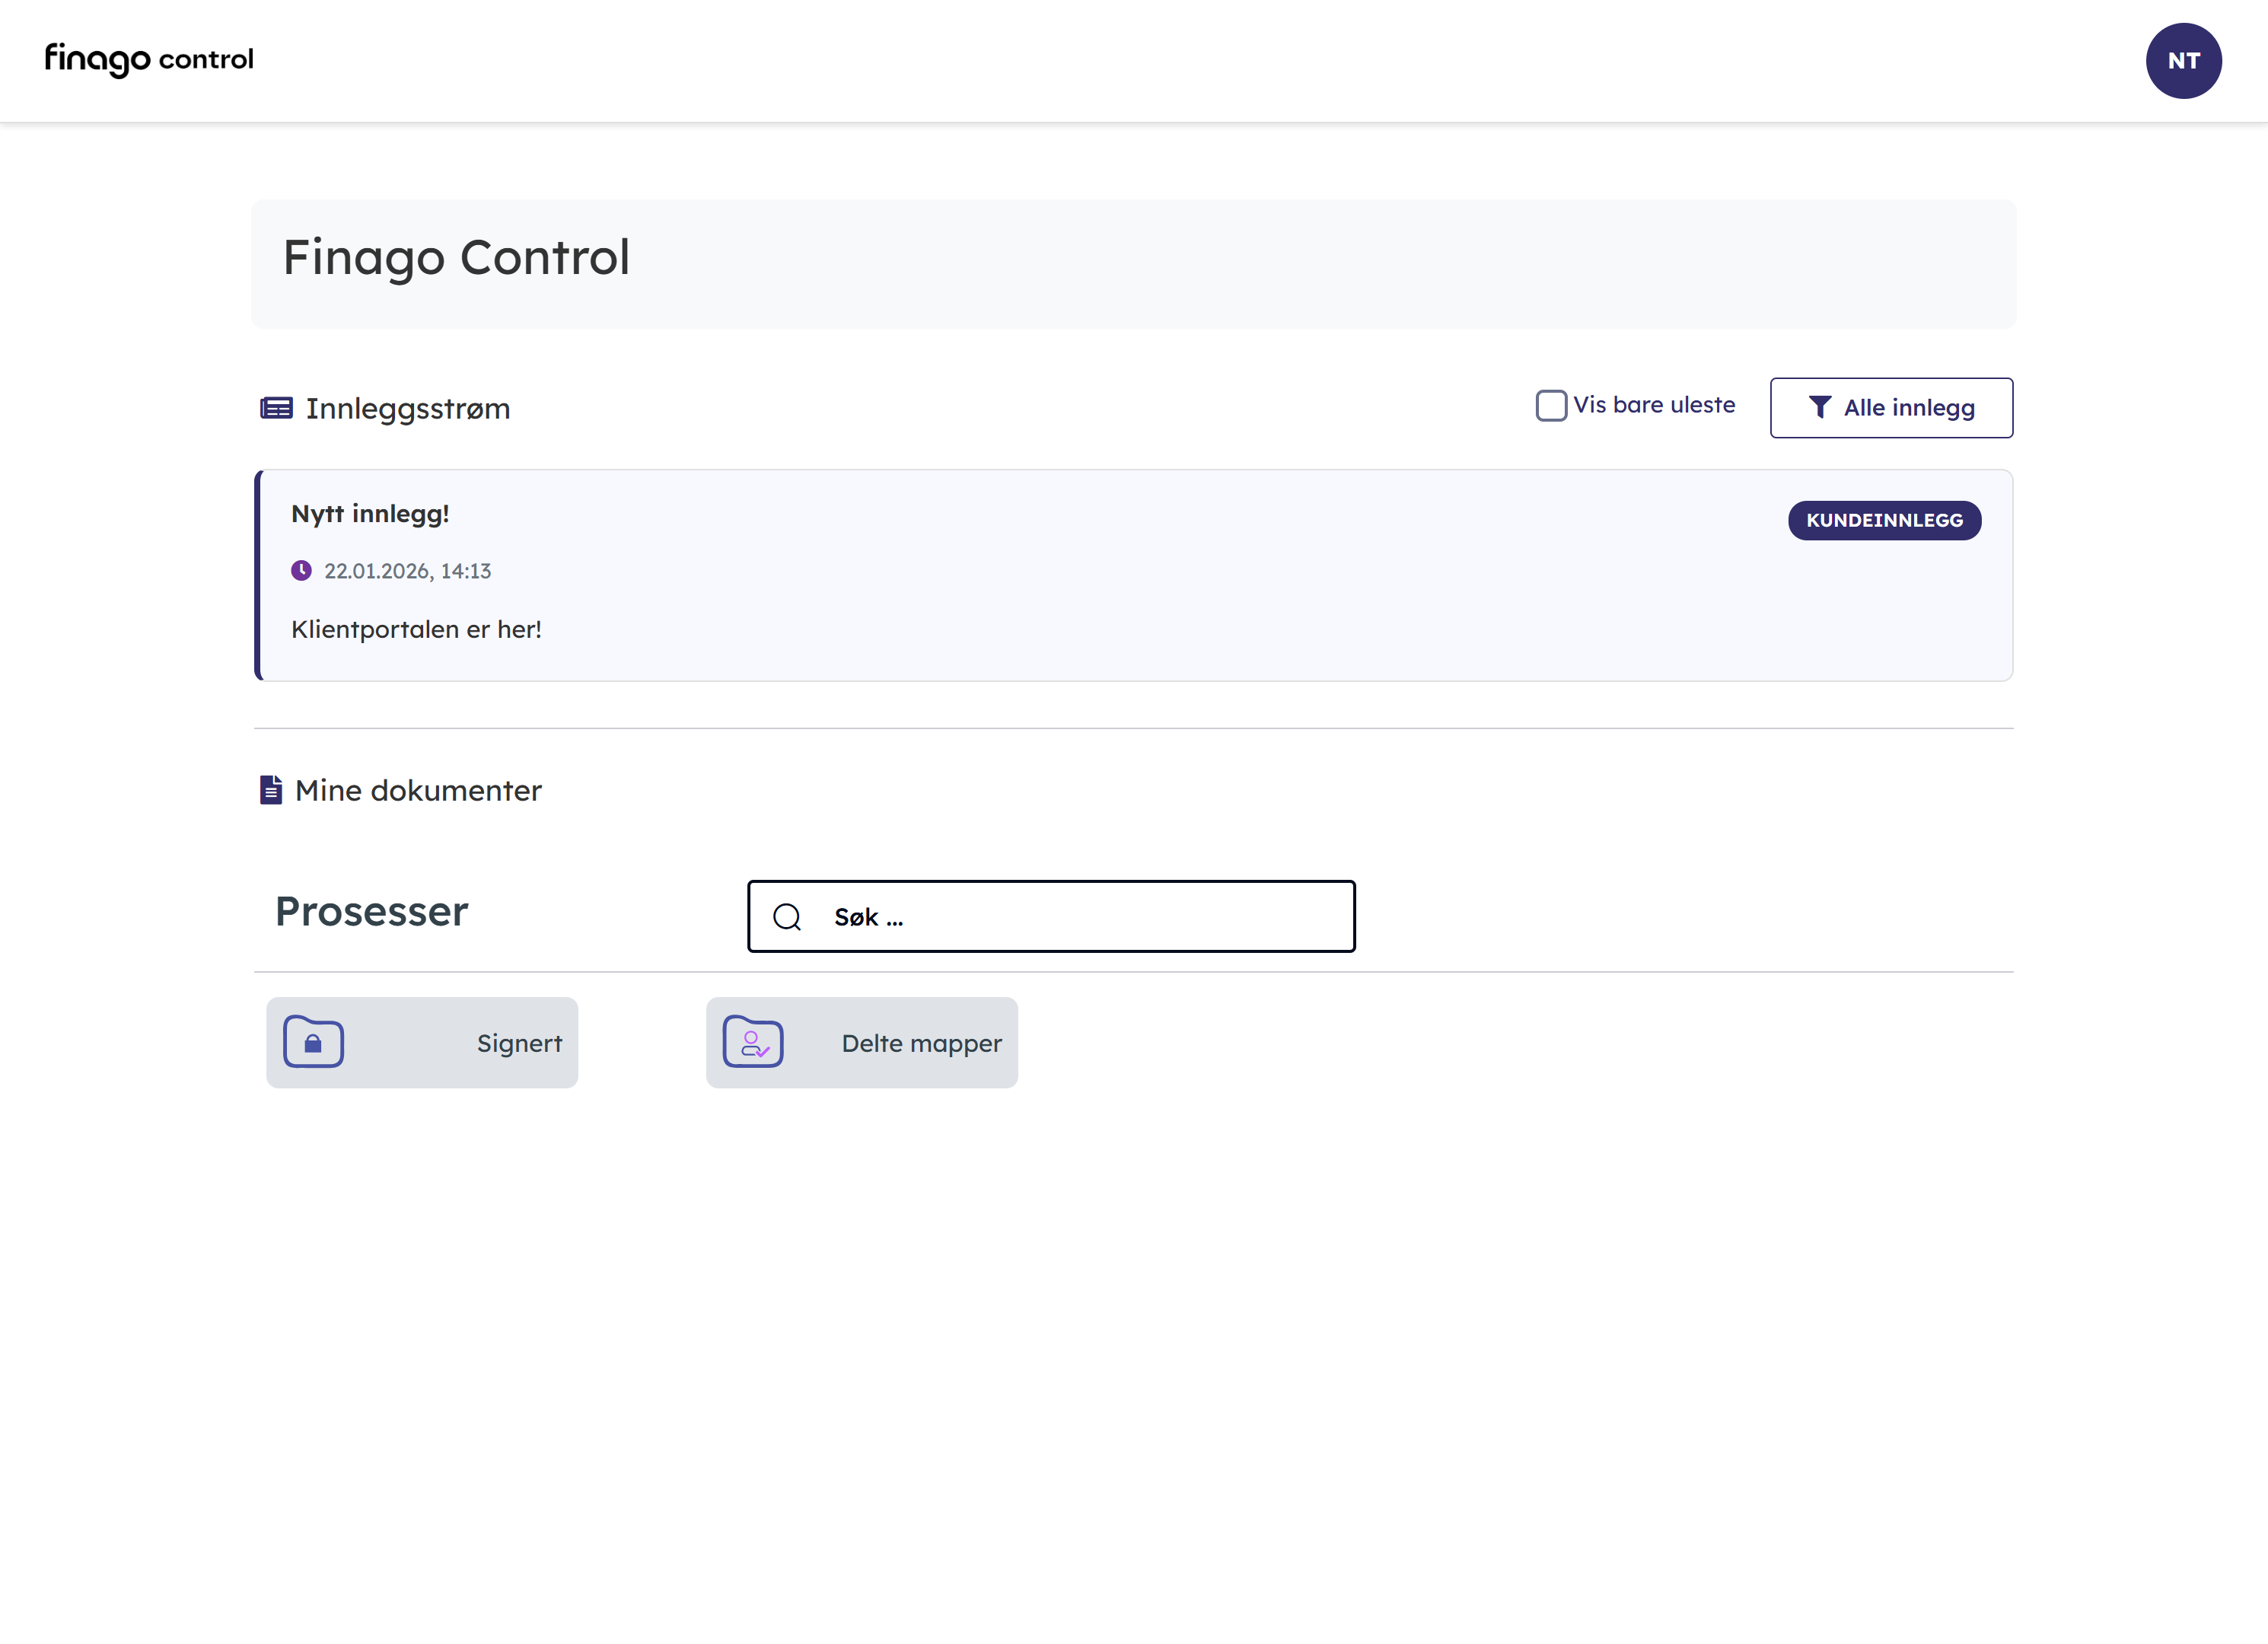Click the Innleggsstrøm newspaper icon
The height and width of the screenshot is (1644, 2268).
pyautogui.click(x=276, y=408)
